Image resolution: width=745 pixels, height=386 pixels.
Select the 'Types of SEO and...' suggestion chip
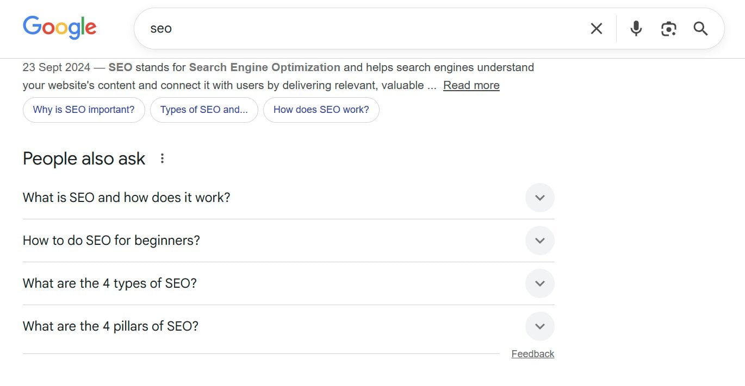tap(204, 110)
